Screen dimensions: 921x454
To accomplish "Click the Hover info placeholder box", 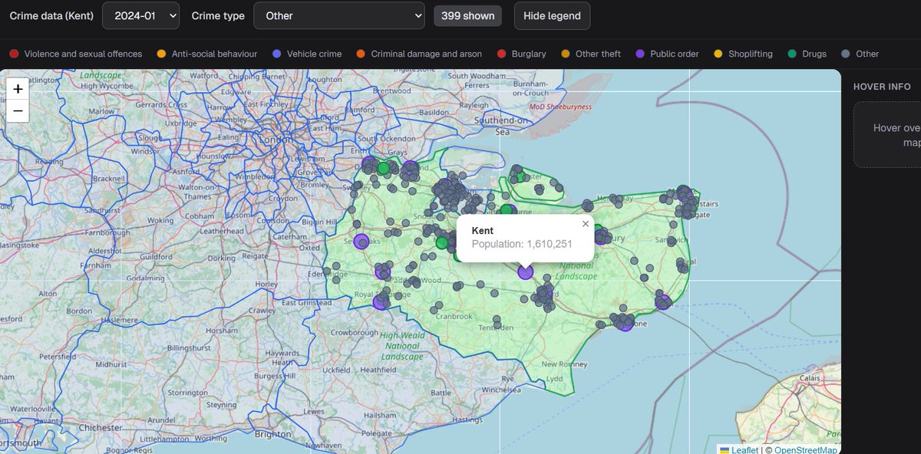I will (x=887, y=135).
